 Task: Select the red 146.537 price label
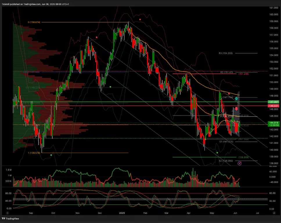point(274,106)
